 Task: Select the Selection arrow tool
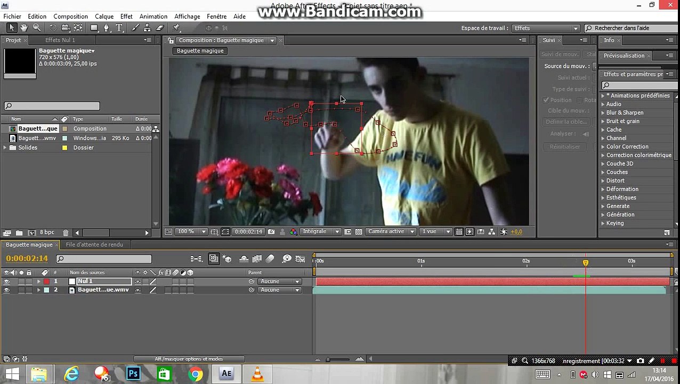pos(12,28)
